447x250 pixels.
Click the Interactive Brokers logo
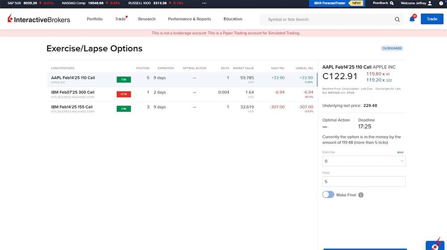click(x=39, y=19)
